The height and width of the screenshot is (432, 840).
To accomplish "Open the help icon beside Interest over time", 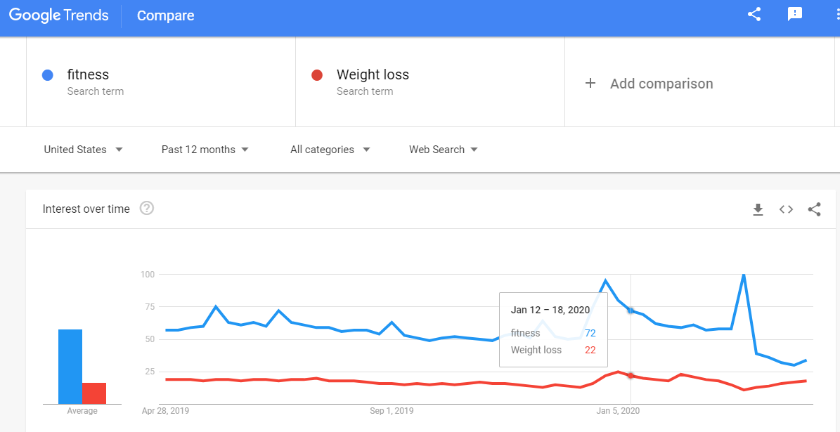I will [x=147, y=208].
